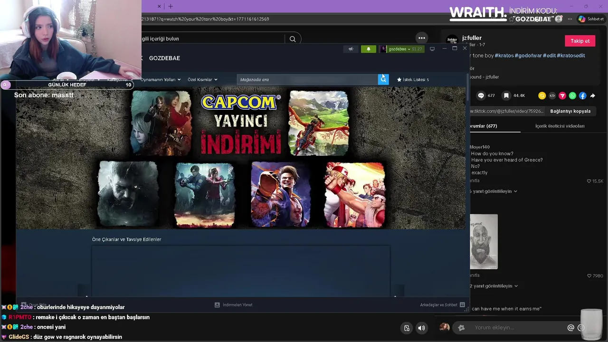Image resolution: width=608 pixels, height=342 pixels.
Task: Click the Steam store search magnifier button
Action: pyautogui.click(x=383, y=79)
